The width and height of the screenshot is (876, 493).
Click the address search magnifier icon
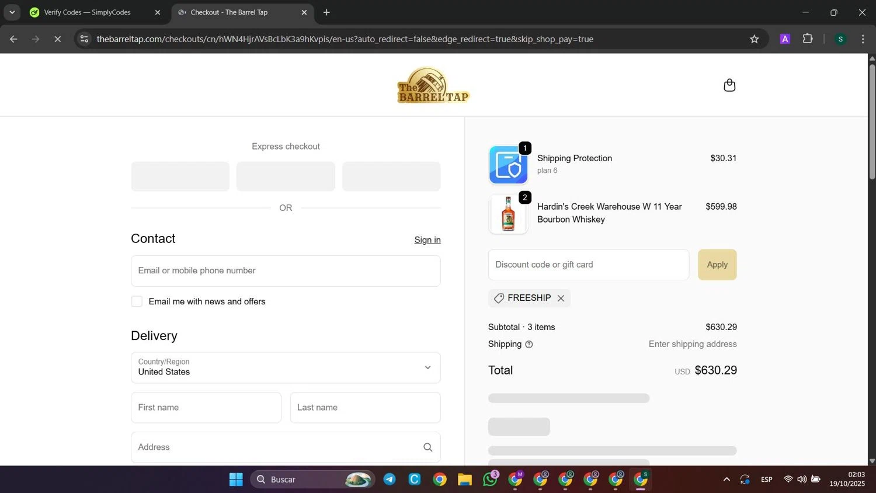(427, 447)
